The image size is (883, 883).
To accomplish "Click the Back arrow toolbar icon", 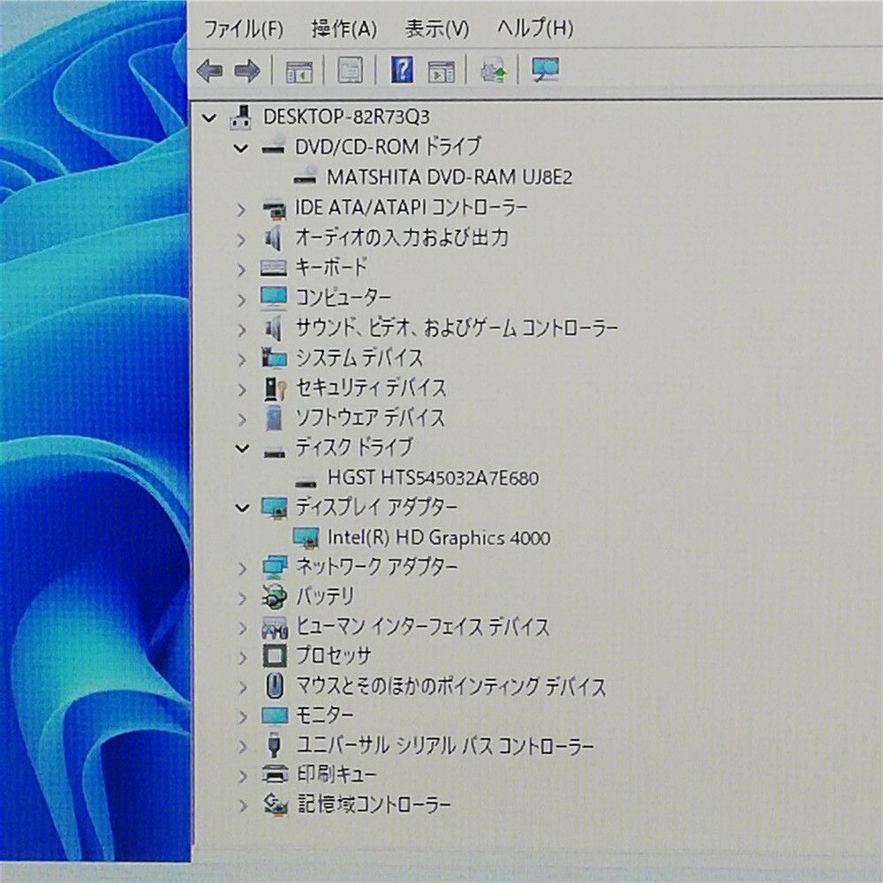I will coord(209,71).
